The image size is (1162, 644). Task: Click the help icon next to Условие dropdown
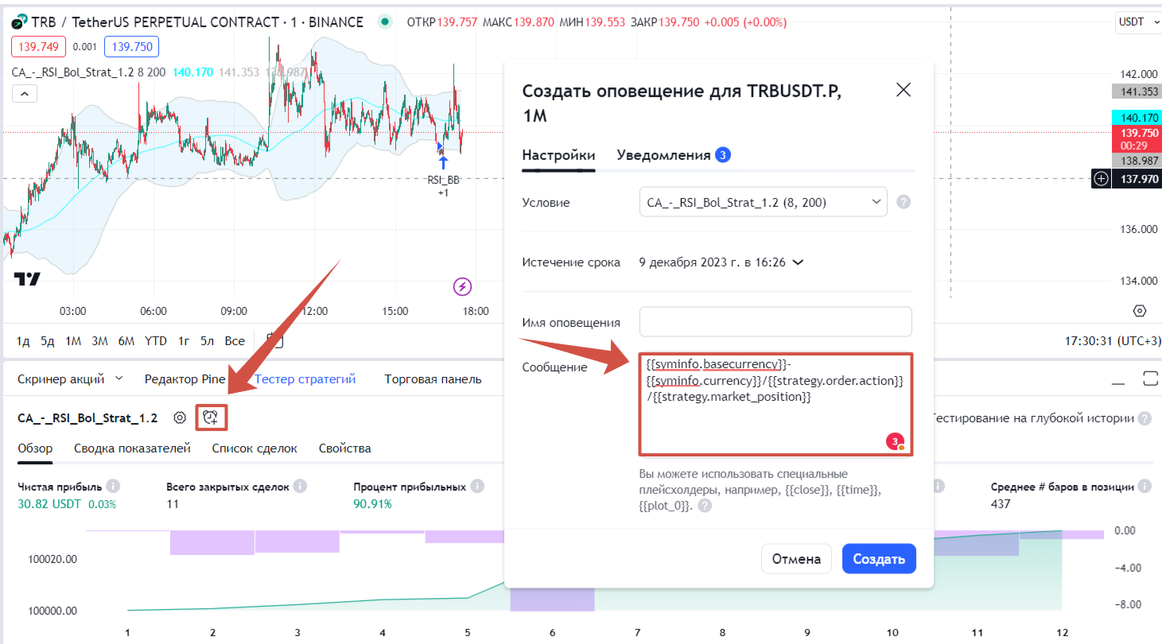(904, 202)
